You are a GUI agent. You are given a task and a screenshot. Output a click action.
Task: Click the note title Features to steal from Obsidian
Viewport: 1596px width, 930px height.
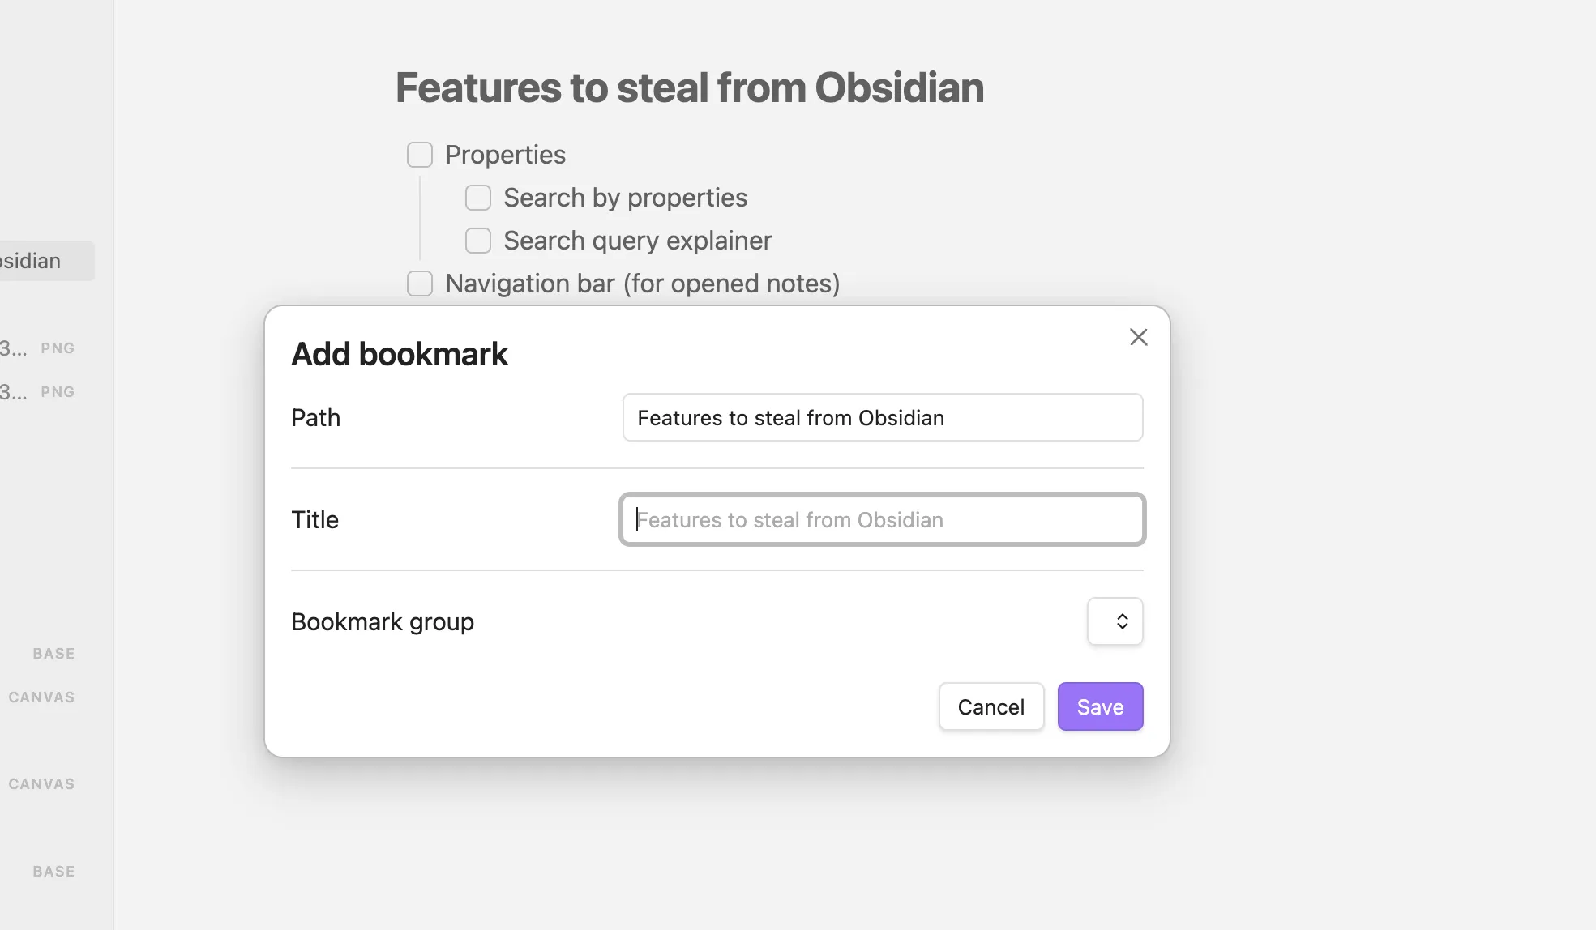[x=688, y=87]
